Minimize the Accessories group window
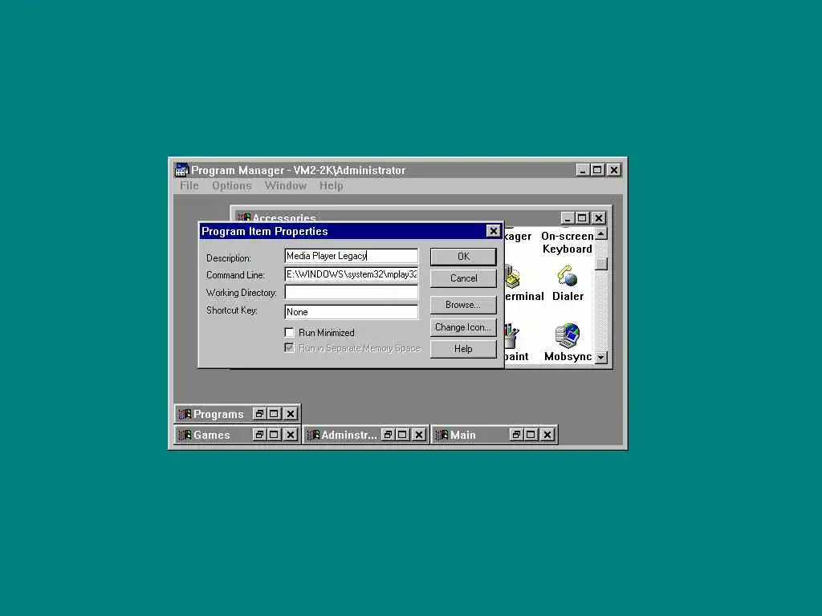The width and height of the screenshot is (822, 616). pos(568,218)
